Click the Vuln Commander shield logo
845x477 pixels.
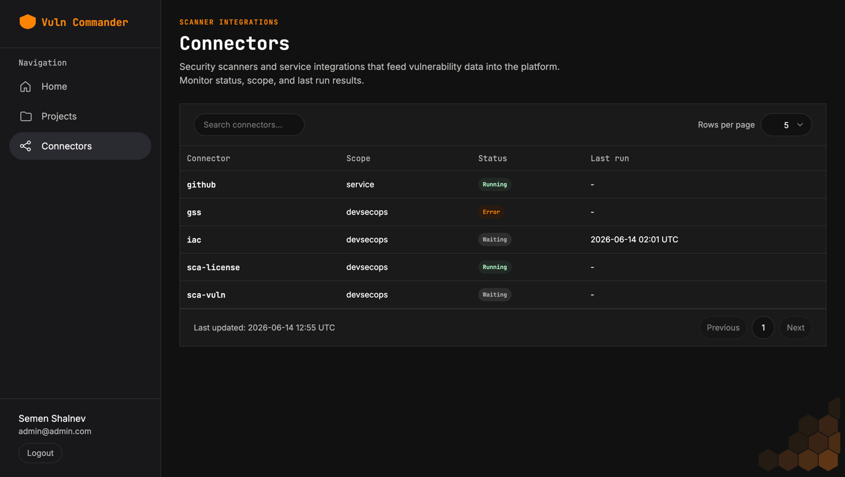tap(28, 22)
